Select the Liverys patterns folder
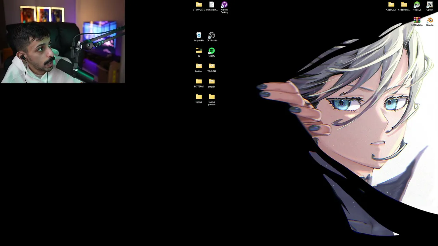438x246 pixels. click(211, 97)
